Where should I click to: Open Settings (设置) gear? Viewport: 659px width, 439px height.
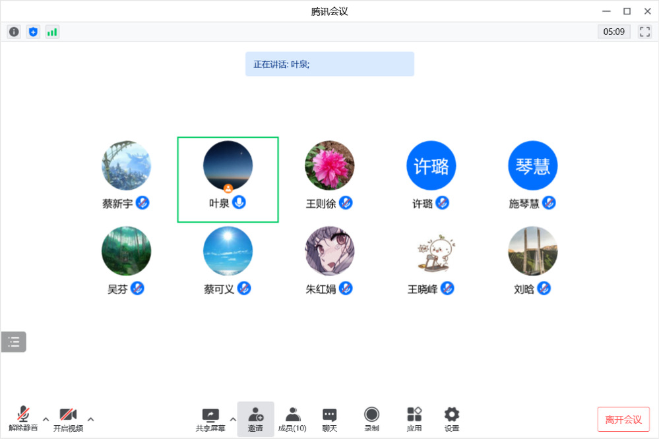tap(451, 419)
